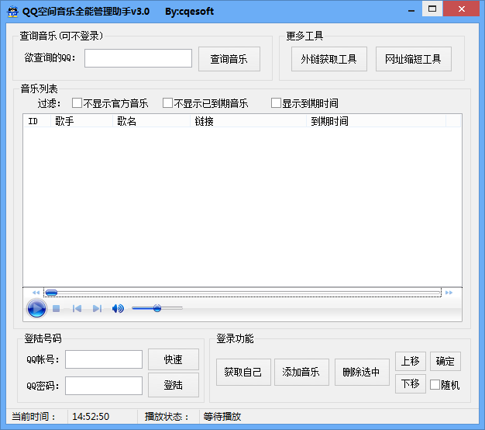
Task: Open the 网址缩短工具 tool
Action: 414,59
